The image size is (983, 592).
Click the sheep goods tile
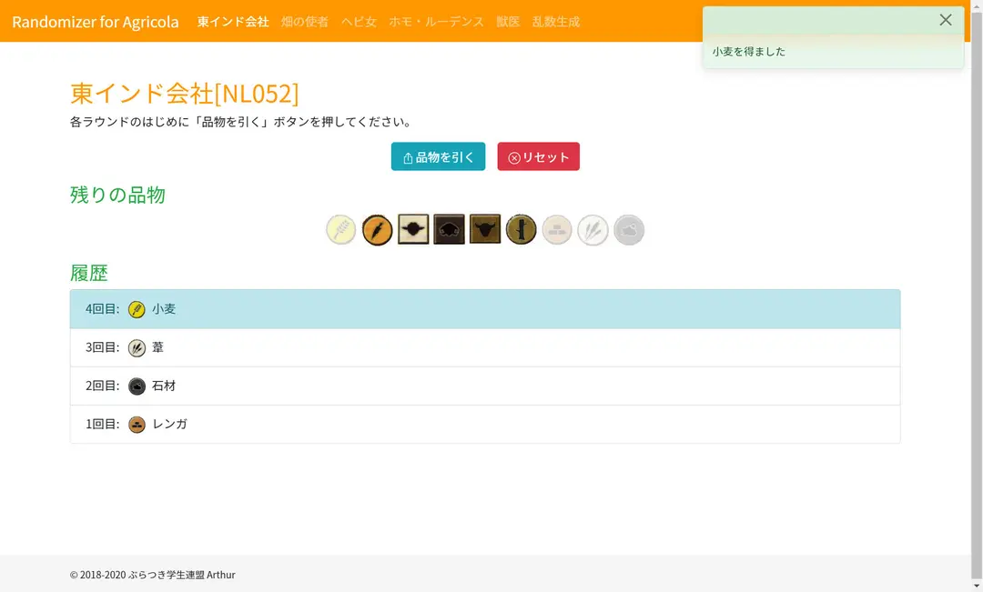pos(413,229)
